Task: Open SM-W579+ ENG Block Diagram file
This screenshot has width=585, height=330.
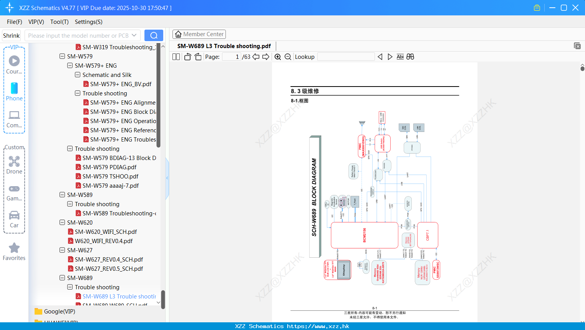Action: point(119,112)
